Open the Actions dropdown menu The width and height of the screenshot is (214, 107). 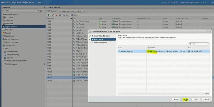74,15
